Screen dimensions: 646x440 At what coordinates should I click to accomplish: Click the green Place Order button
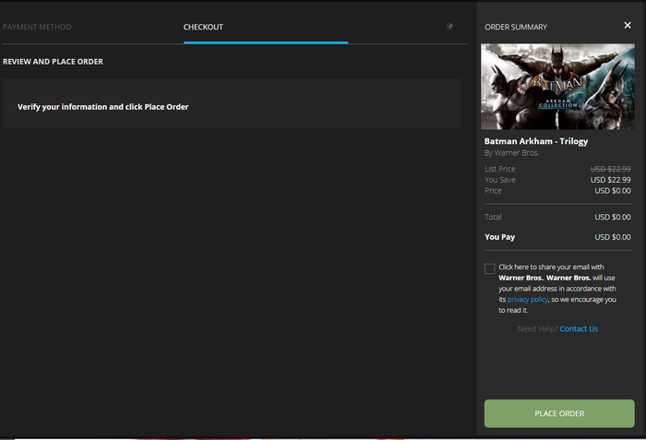pyautogui.click(x=559, y=413)
